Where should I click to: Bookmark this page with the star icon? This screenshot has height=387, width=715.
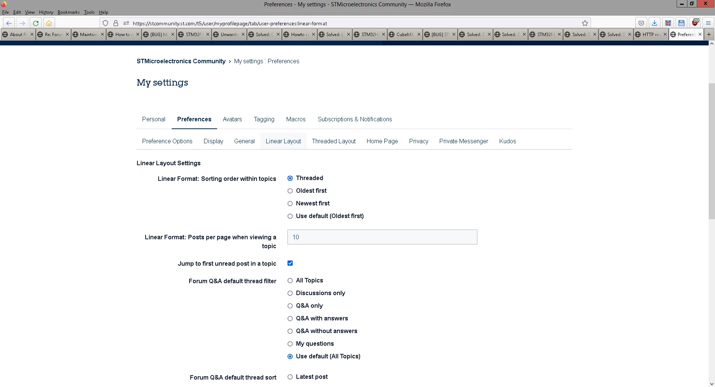click(x=585, y=23)
